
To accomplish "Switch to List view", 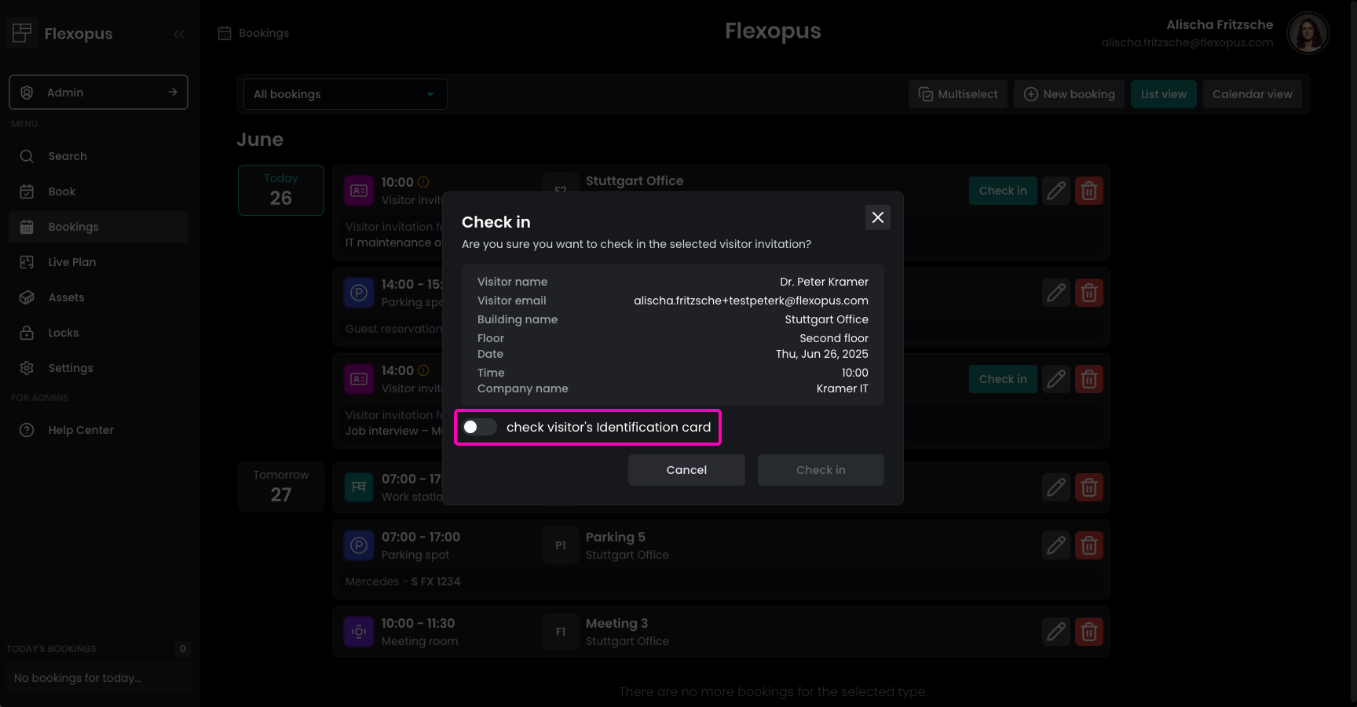I will click(1163, 94).
